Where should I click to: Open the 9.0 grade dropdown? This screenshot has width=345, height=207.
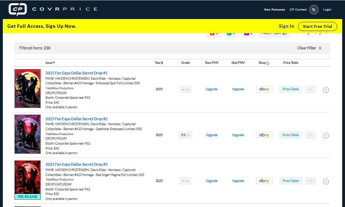pyautogui.click(x=185, y=135)
